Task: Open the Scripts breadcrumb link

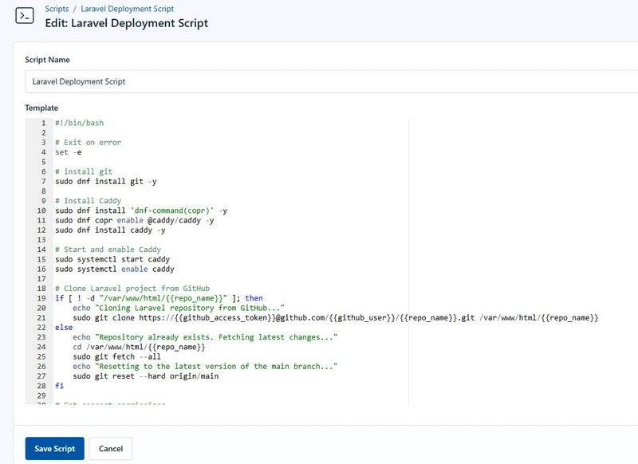Action: coord(57,9)
